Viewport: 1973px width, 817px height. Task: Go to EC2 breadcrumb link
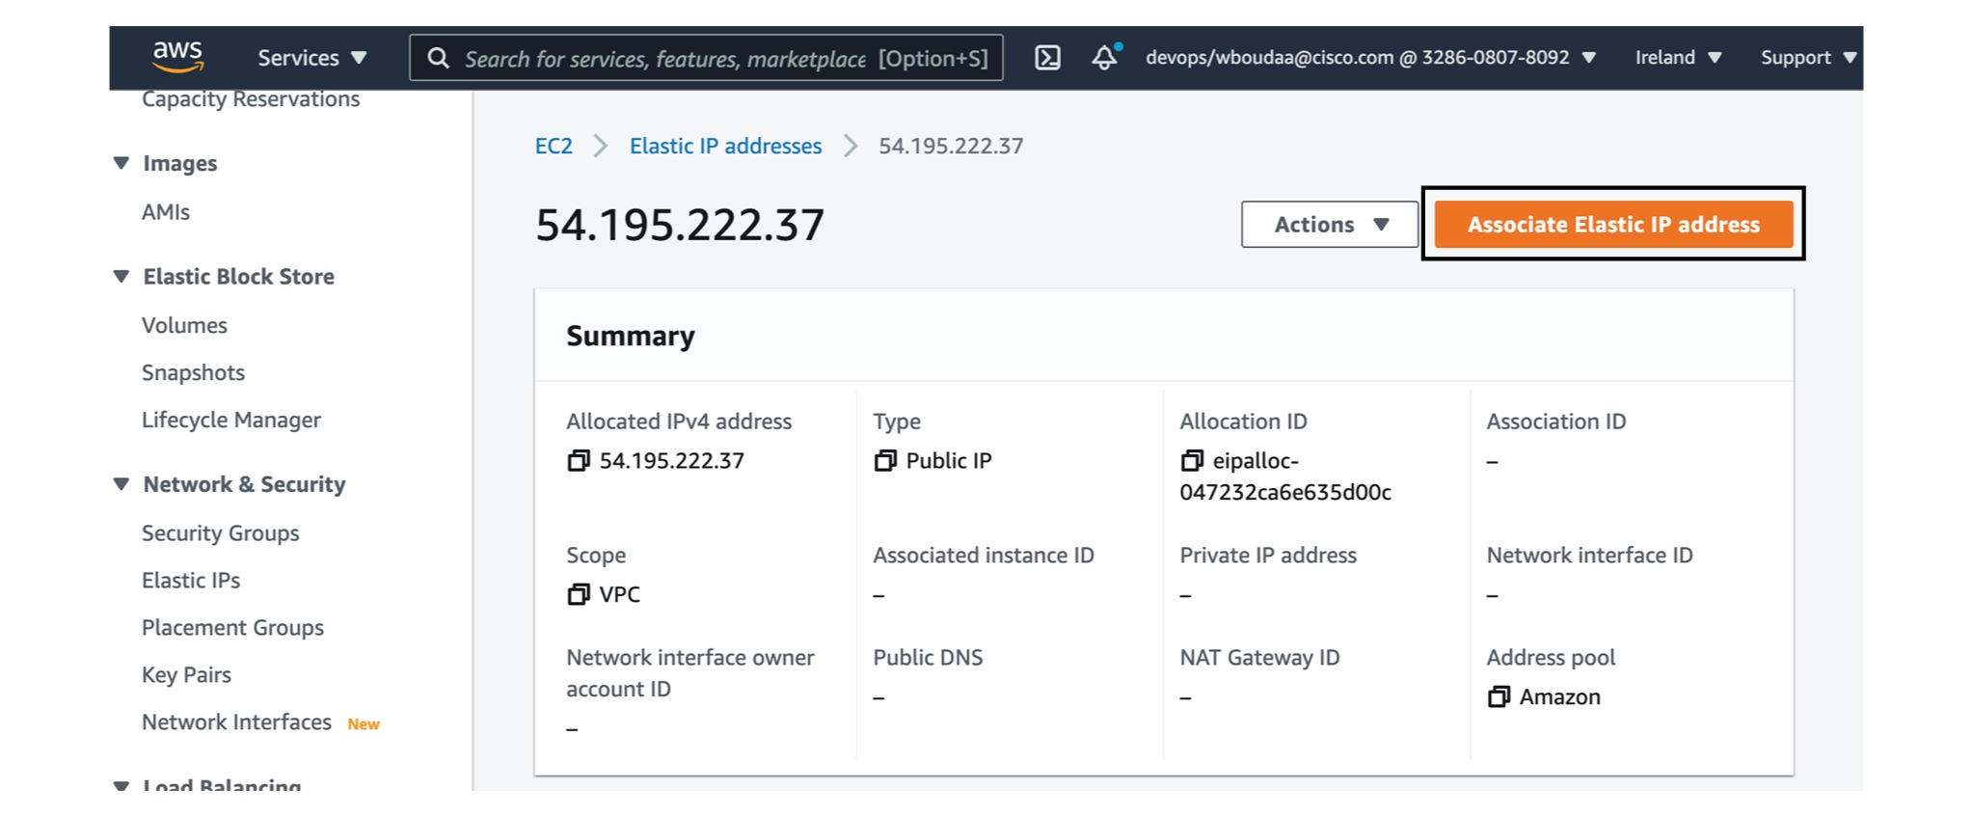[x=554, y=146]
